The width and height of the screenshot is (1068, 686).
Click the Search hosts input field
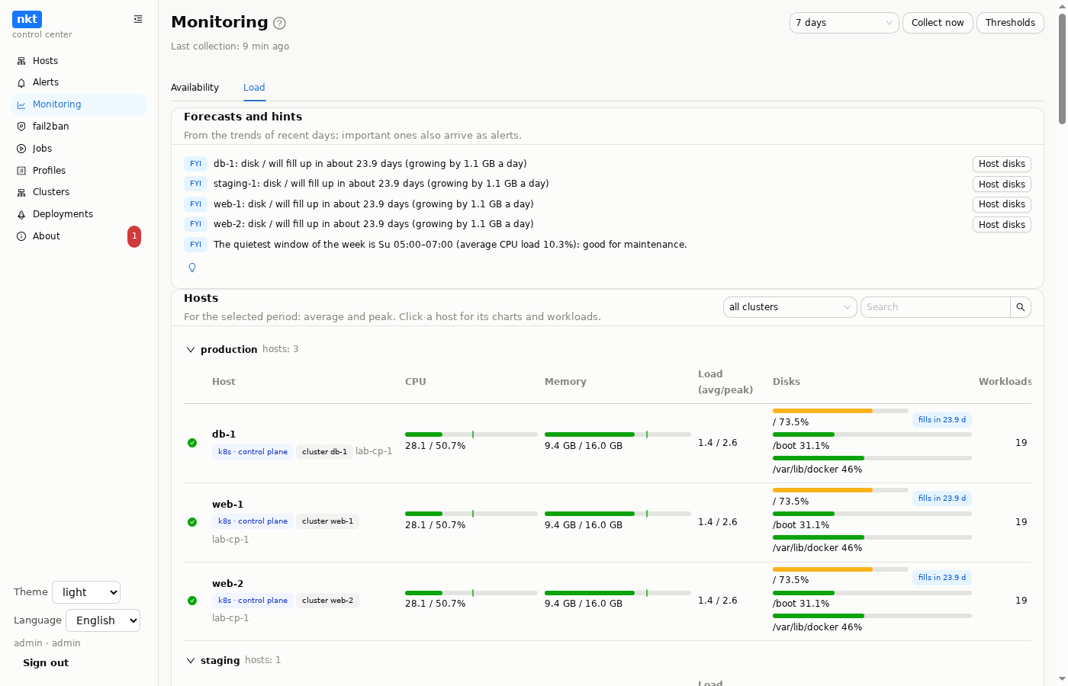click(x=935, y=307)
